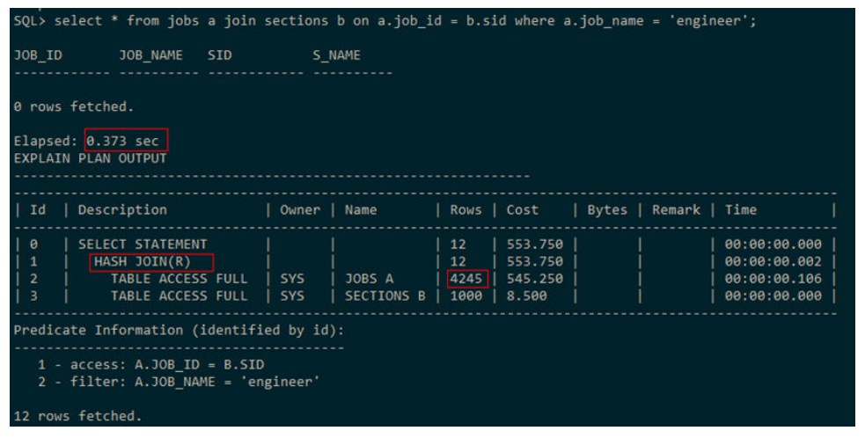The image size is (865, 438).
Task: Click the highlighted 0.373 sec elapsed time
Action: click(127, 141)
